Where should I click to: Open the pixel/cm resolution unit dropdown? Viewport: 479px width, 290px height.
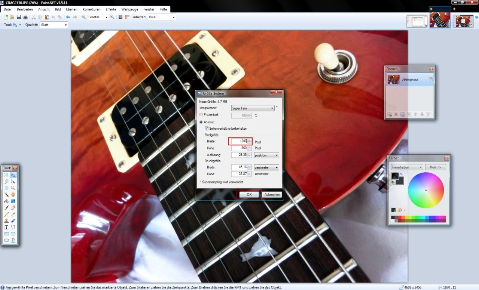(266, 155)
